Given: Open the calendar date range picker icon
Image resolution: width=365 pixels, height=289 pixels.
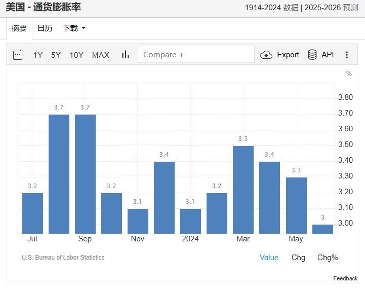Looking at the screenshot, I should (18, 55).
